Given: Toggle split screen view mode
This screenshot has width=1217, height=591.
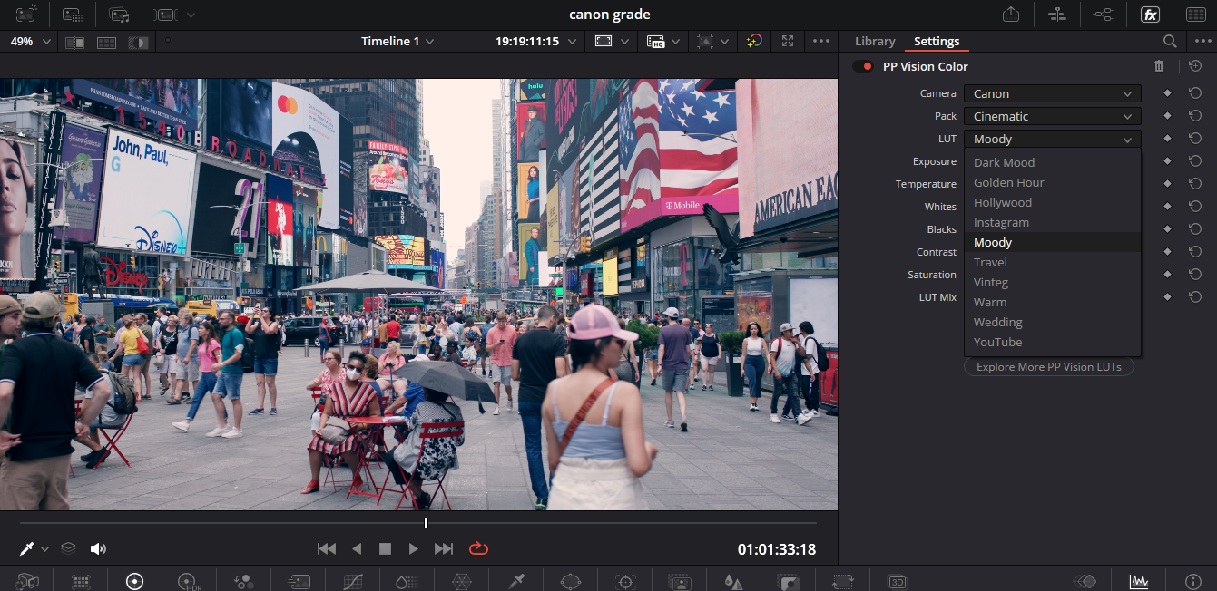Looking at the screenshot, I should (x=106, y=42).
